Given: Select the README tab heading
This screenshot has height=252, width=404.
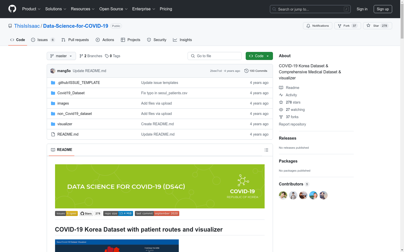Looking at the screenshot, I should point(62,150).
